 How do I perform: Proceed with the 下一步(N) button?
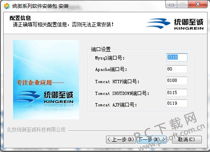pos(151,139)
